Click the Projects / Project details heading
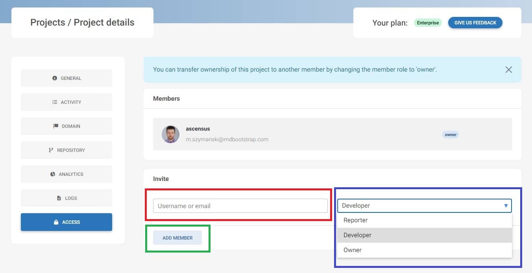The height and width of the screenshot is (273, 532). point(82,22)
